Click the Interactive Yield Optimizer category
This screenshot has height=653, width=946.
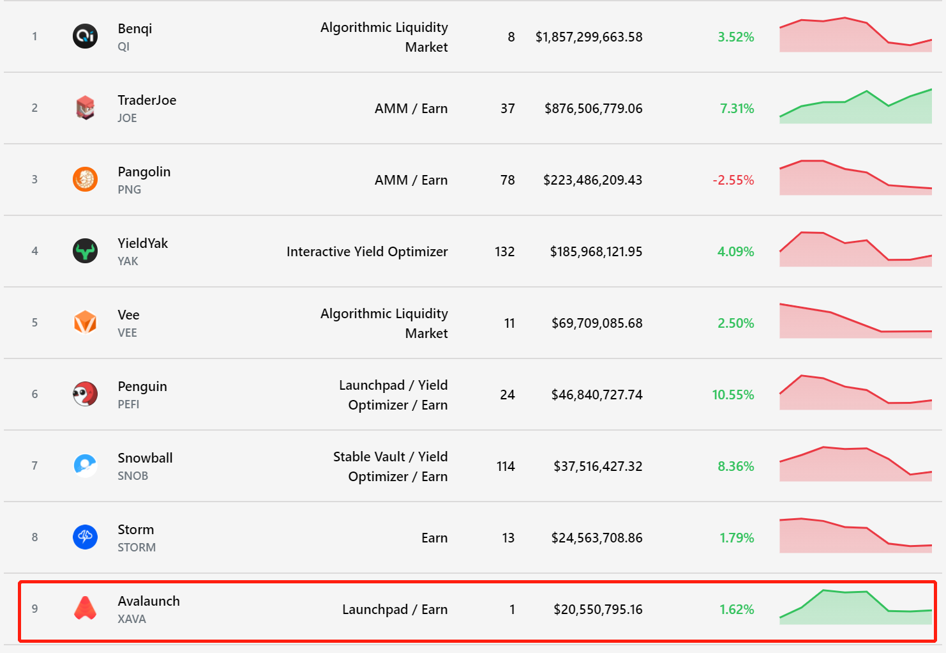[367, 252]
